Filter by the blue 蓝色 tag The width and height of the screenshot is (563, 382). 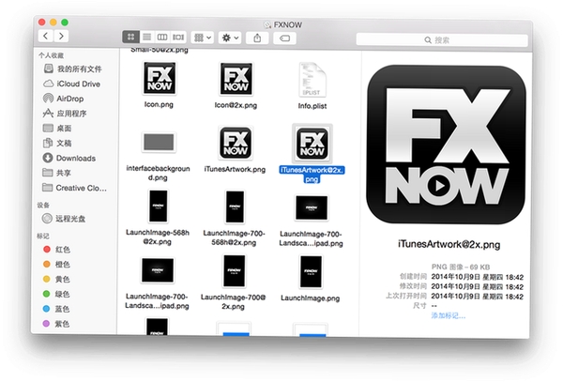coord(56,309)
